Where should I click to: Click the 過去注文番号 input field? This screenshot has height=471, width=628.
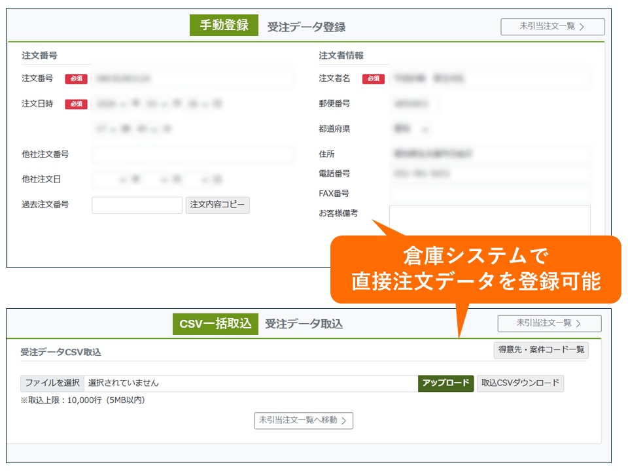tap(137, 205)
